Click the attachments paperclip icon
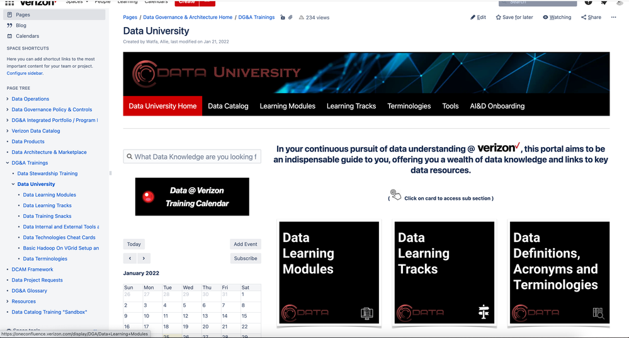Image resolution: width=629 pixels, height=338 pixels. click(x=290, y=17)
